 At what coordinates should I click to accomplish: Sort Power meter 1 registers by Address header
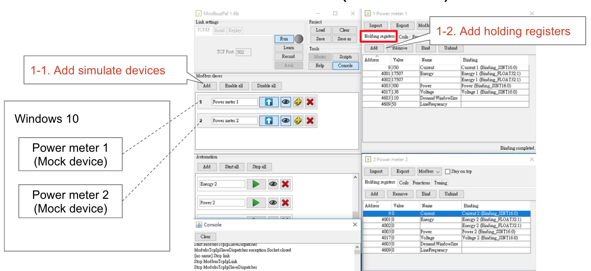point(372,59)
